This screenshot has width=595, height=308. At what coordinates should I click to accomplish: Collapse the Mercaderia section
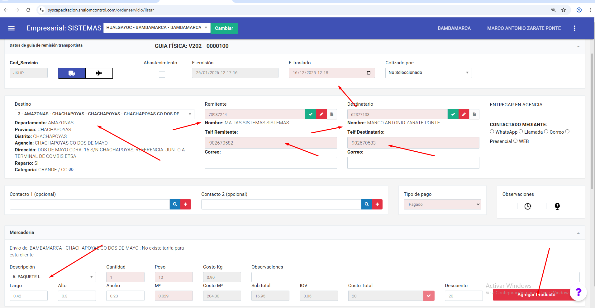click(578, 233)
